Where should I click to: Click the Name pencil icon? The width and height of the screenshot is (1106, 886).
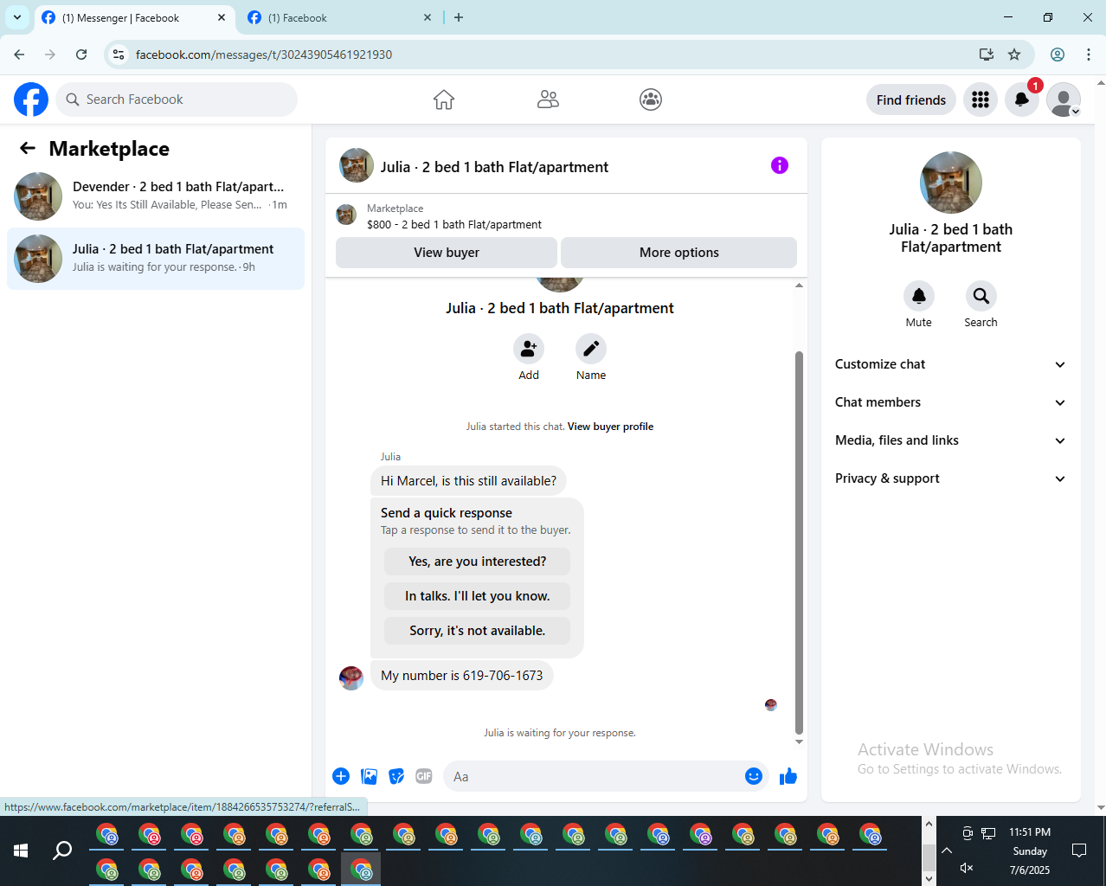591,349
